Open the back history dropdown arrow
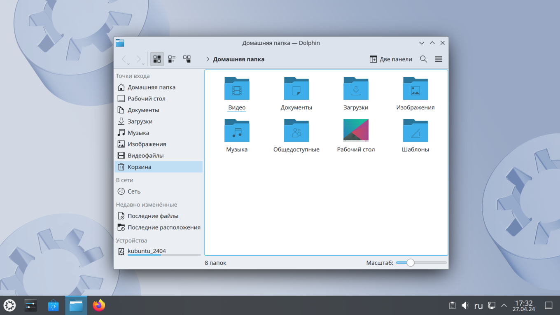The height and width of the screenshot is (315, 560). [x=128, y=64]
